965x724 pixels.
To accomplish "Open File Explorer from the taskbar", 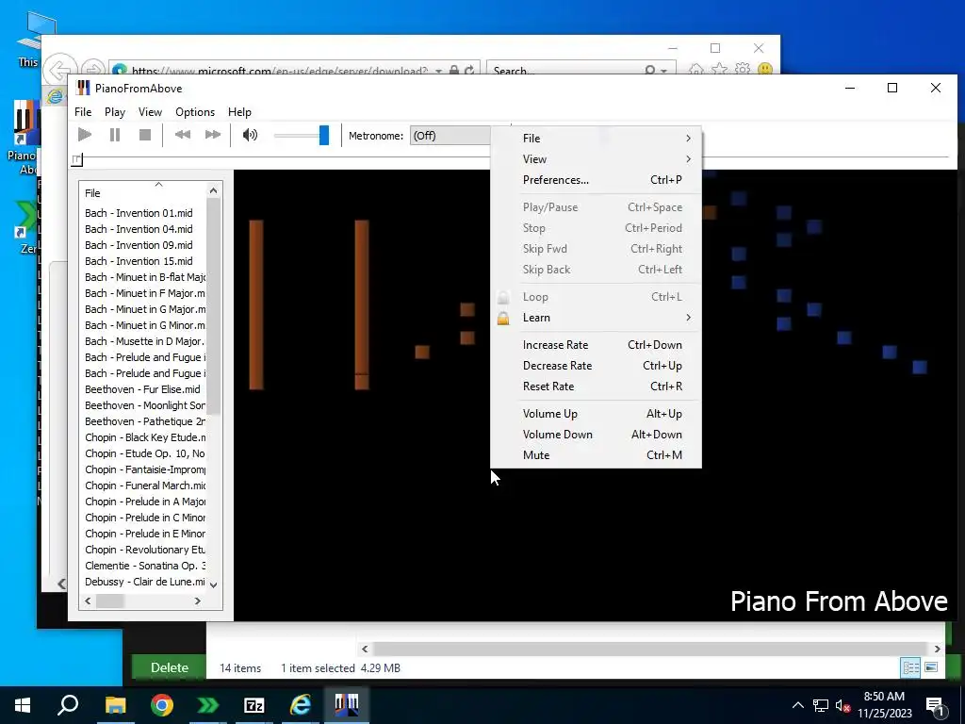I will tap(115, 705).
